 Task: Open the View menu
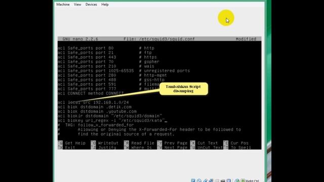point(77,5)
